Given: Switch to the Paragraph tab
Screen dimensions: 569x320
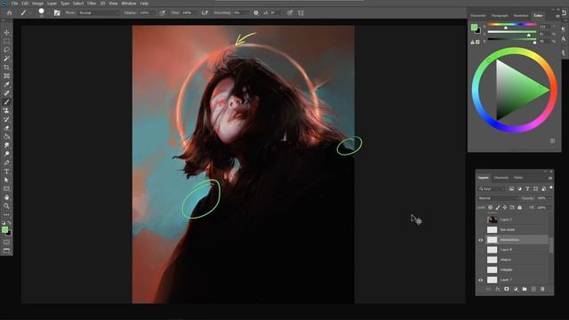Looking at the screenshot, I should pos(500,16).
